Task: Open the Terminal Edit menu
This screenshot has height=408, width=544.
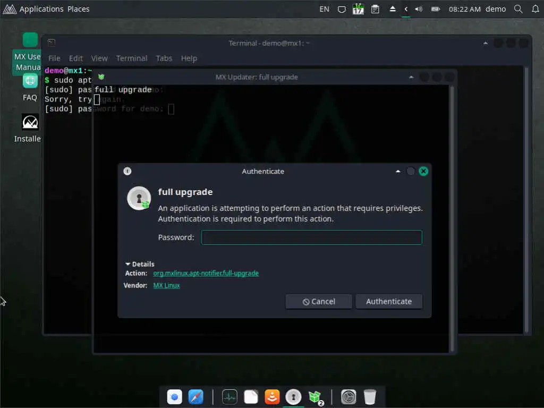Action: pos(75,58)
